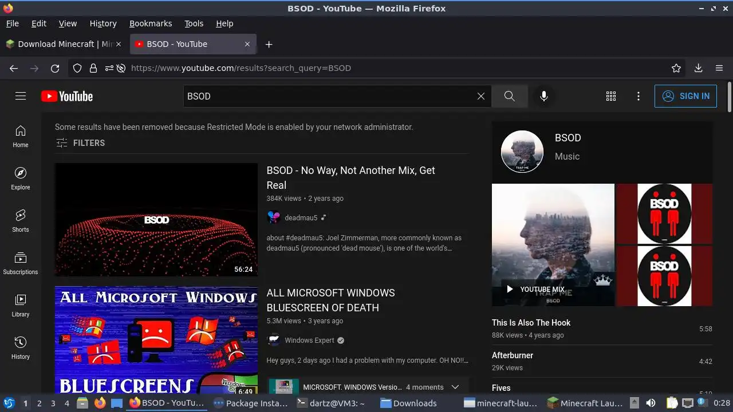The height and width of the screenshot is (412, 733).
Task: Open the taskbar start menu icon
Action: 9,403
